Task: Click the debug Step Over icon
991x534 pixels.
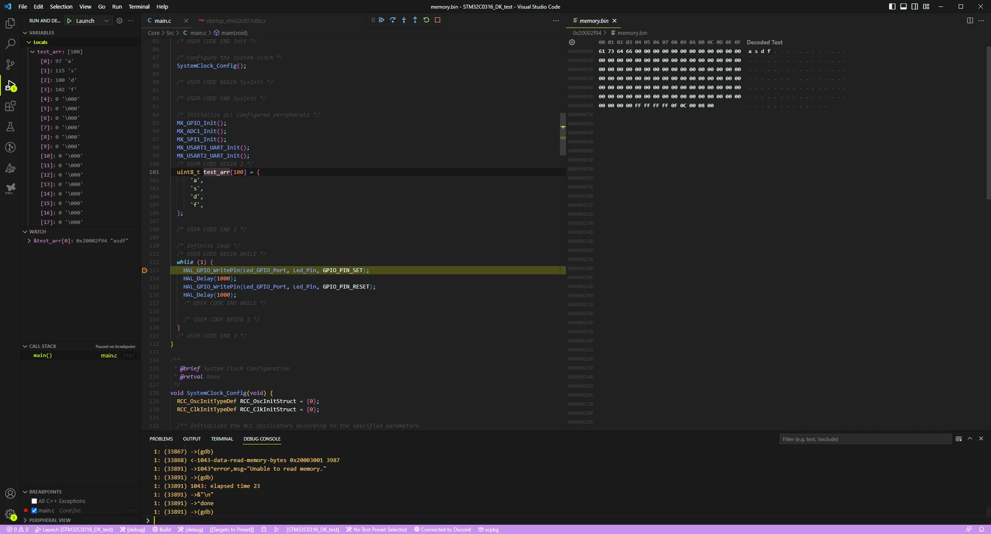Action: (393, 20)
